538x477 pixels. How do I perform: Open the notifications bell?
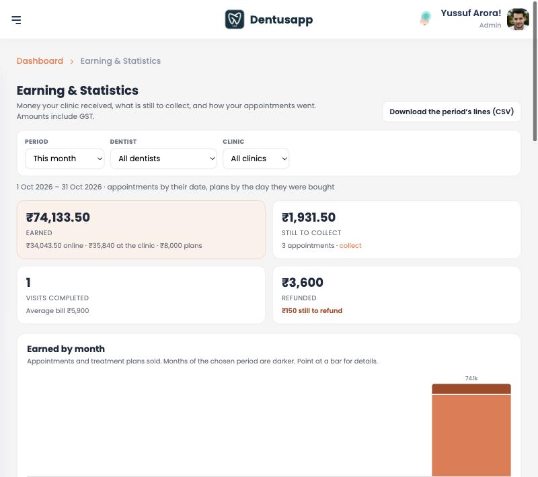(x=425, y=18)
